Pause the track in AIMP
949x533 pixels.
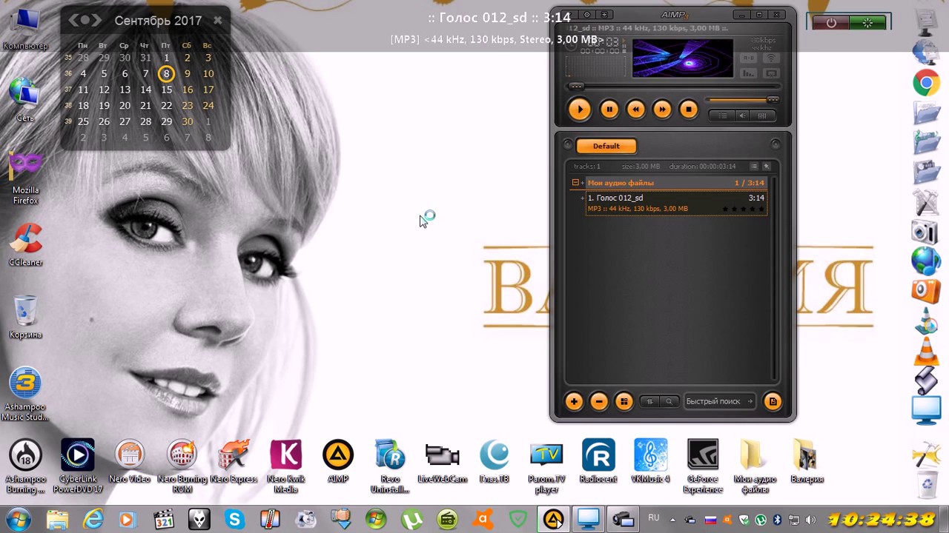tap(609, 110)
